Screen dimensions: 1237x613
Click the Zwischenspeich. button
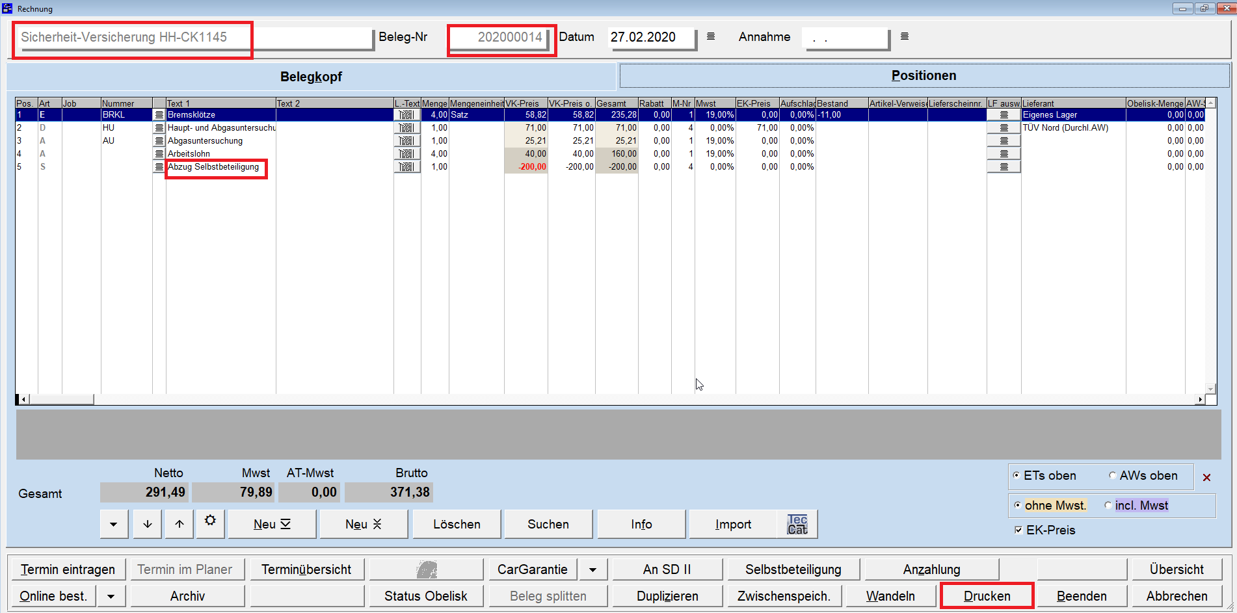click(784, 596)
